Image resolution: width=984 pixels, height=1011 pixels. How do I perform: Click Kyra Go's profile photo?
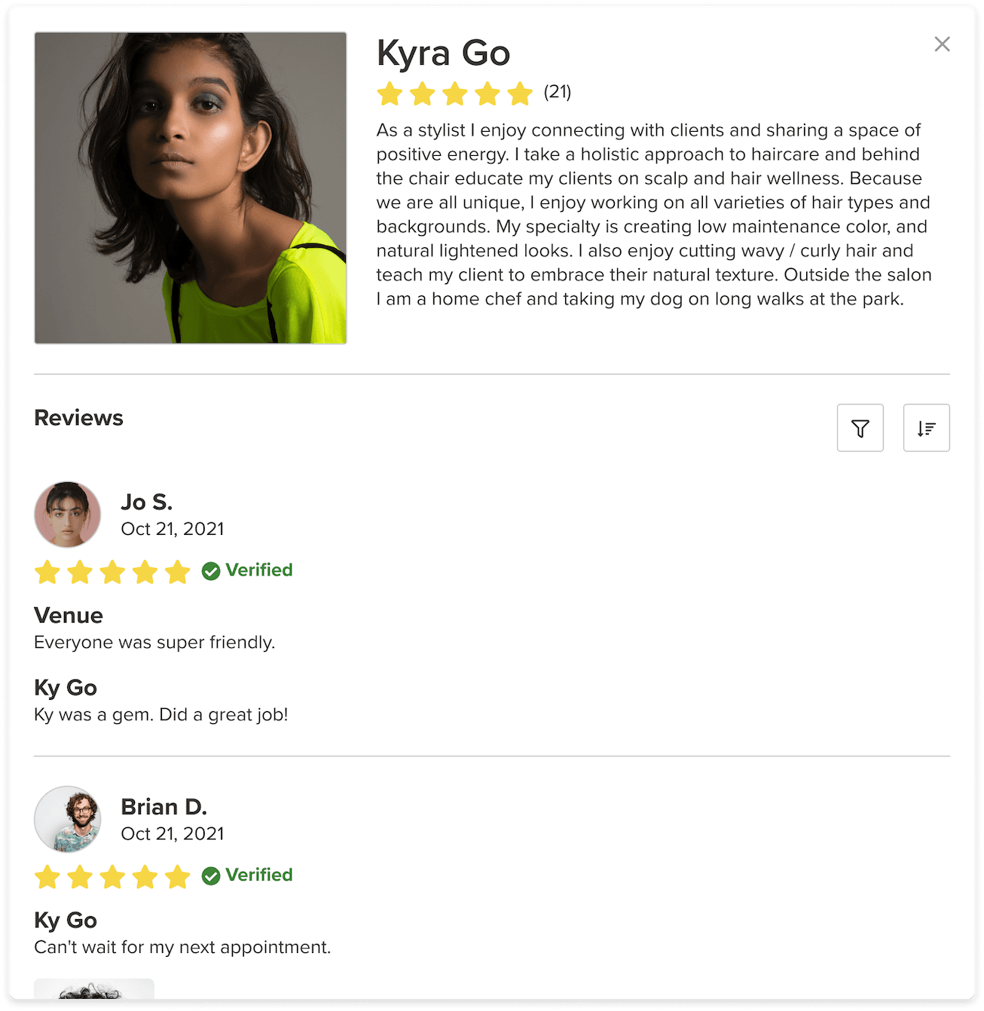coord(189,188)
